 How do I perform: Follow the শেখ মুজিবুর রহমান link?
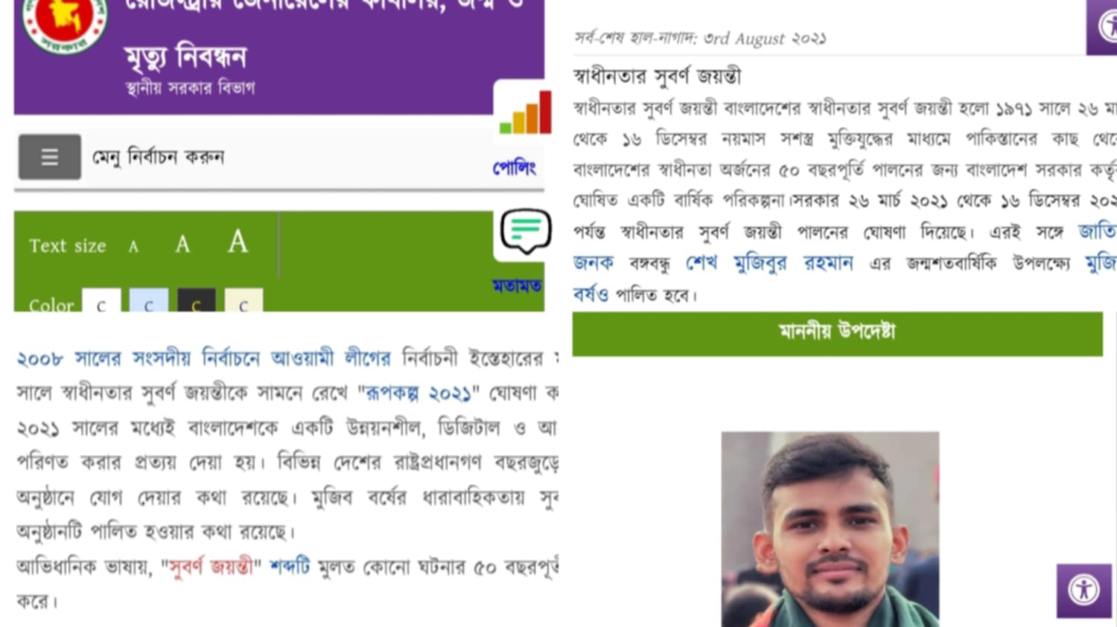[x=769, y=263]
